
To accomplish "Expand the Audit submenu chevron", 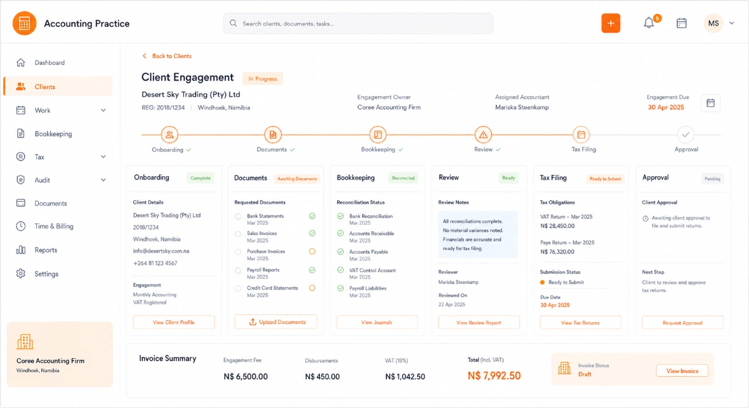I will (103, 180).
